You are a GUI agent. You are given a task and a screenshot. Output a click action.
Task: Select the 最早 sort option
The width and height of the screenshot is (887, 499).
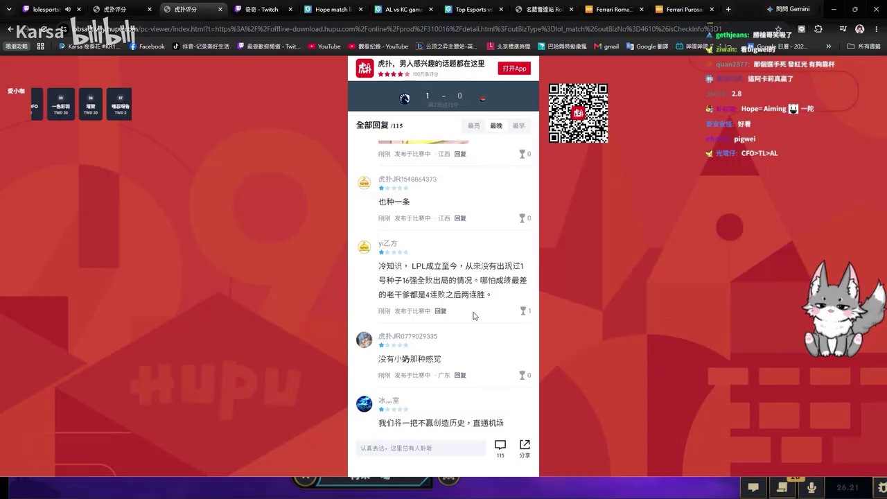tap(518, 125)
